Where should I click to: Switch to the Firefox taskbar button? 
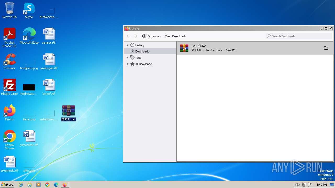click(65, 185)
